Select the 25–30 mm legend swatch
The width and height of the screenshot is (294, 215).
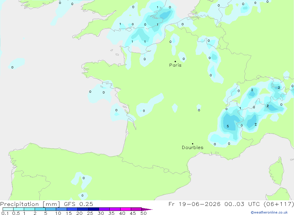(x=93, y=209)
